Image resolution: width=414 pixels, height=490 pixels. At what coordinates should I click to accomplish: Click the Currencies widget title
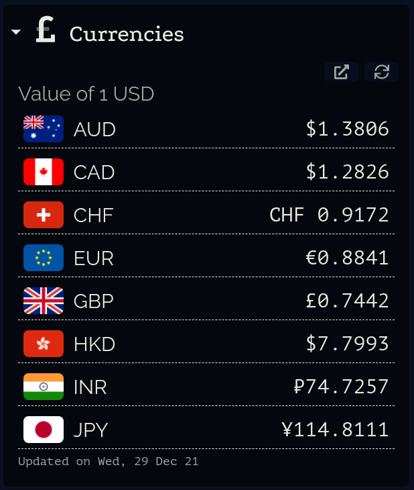pos(127,34)
